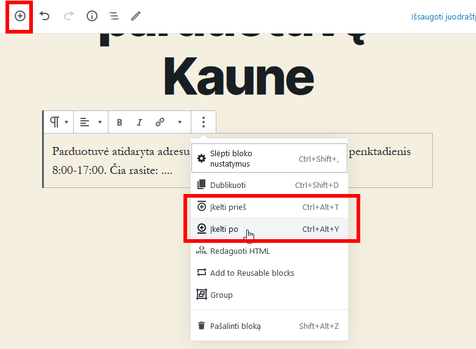Click the Add block plus icon
The image size is (476, 349).
(x=20, y=16)
